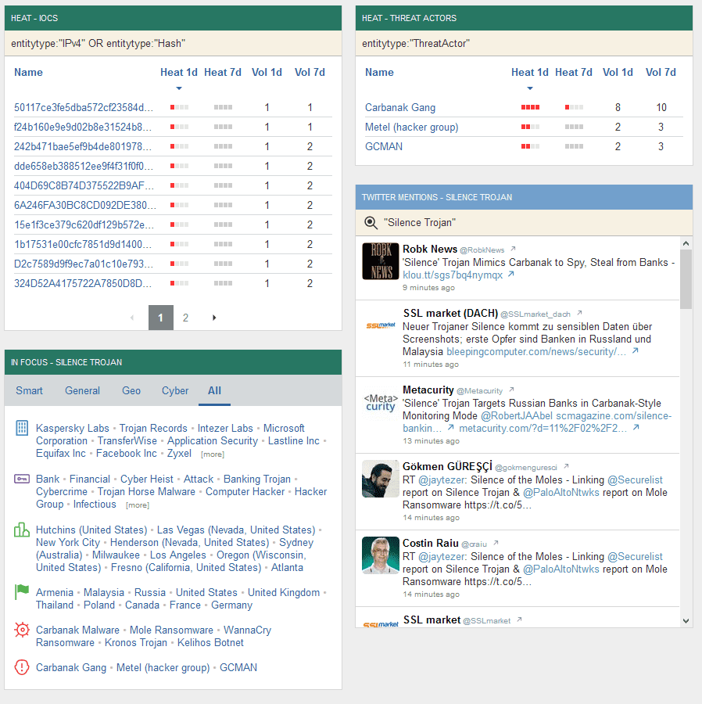Go to previous page arrow in IOCs pagination
The image size is (702, 704).
132,318
